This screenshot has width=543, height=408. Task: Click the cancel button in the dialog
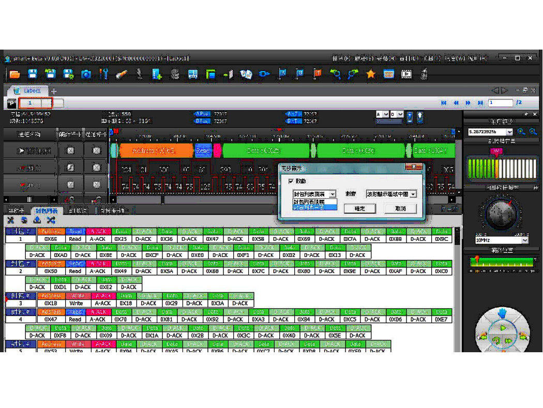pos(400,208)
